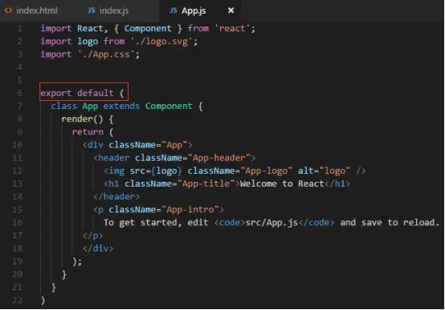
Task: Click the p className="App-intro" tag
Action: pos(158,210)
